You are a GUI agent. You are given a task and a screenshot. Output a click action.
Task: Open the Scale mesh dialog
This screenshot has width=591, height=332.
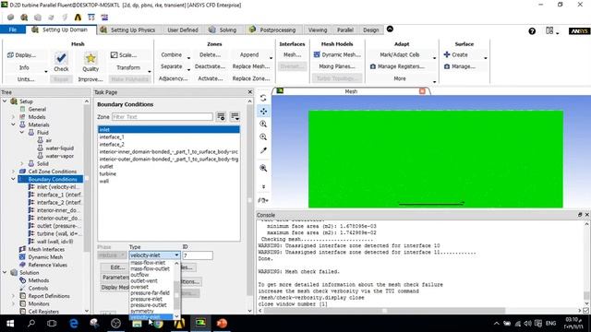(124, 55)
